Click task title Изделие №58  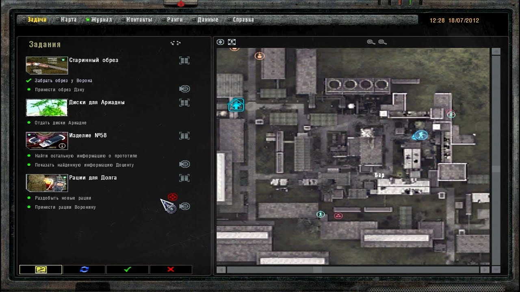88,135
